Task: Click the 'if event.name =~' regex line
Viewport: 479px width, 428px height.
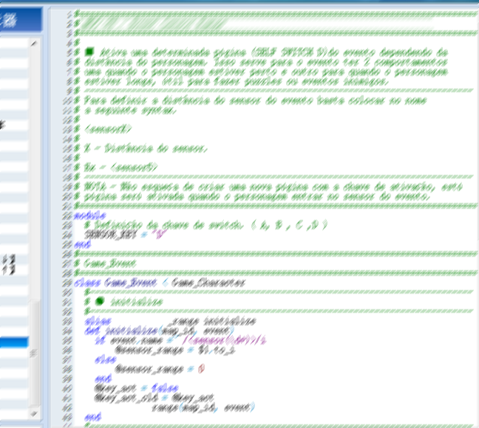Action: (x=180, y=340)
